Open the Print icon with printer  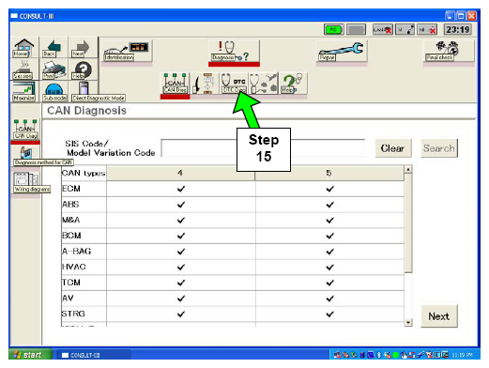pos(53,69)
